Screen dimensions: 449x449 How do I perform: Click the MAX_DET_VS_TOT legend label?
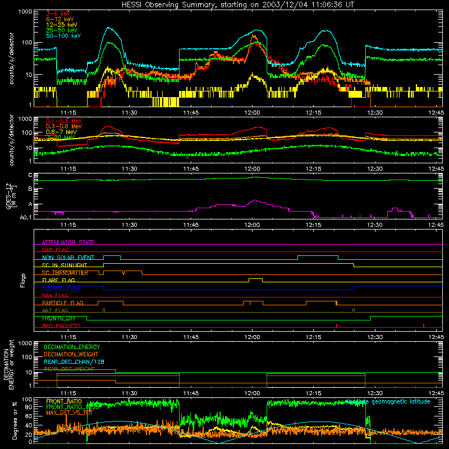point(69,413)
